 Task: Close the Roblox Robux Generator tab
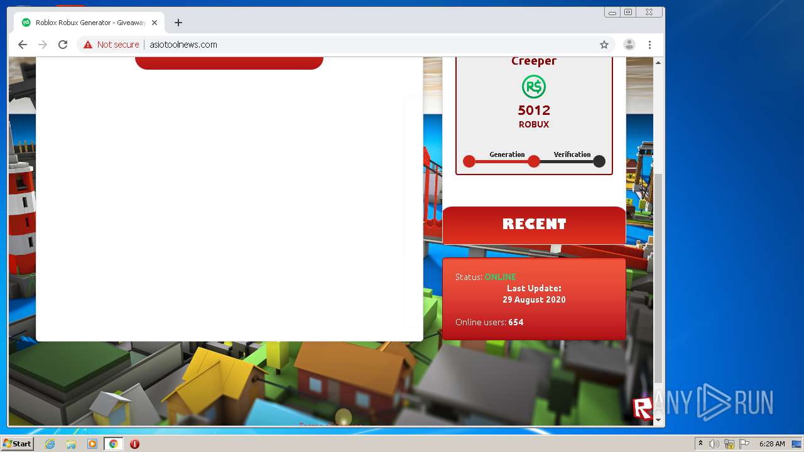click(155, 23)
